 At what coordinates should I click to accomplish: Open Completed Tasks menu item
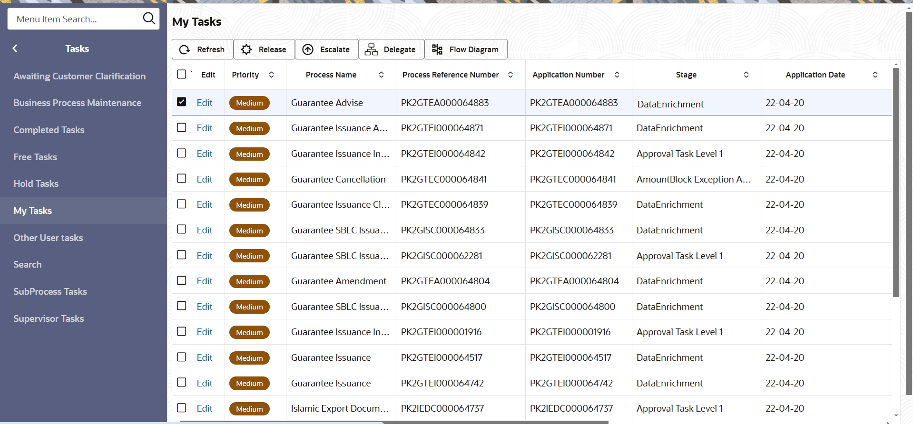coord(49,130)
